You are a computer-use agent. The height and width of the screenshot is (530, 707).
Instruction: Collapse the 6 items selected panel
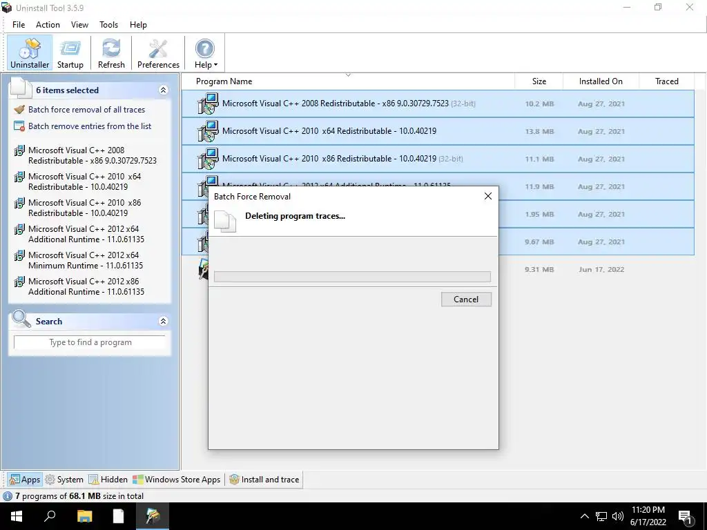tap(163, 90)
